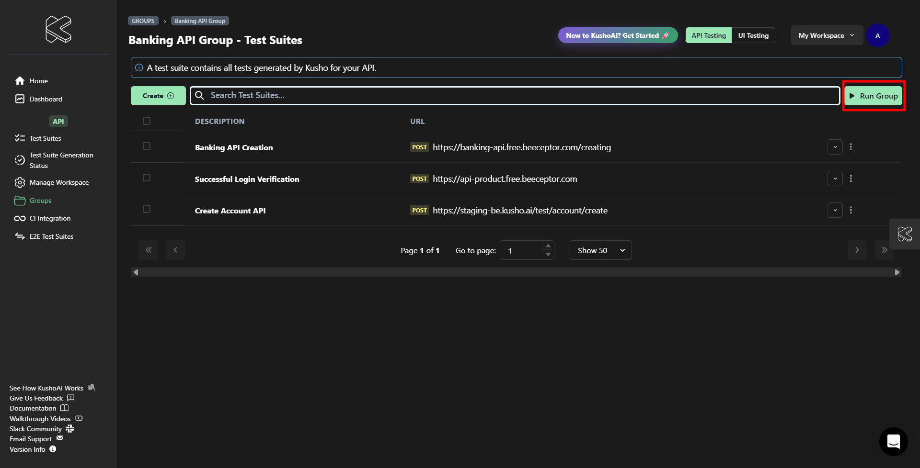Open three-dot menu for Create Account API
This screenshot has height=468, width=920.
pos(851,210)
